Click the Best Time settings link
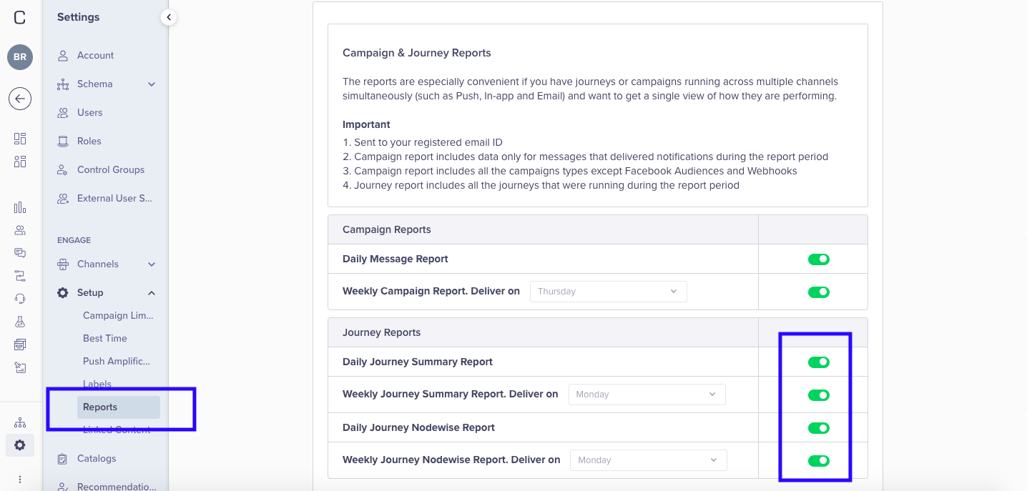This screenshot has height=491, width=1027. pyautogui.click(x=104, y=338)
